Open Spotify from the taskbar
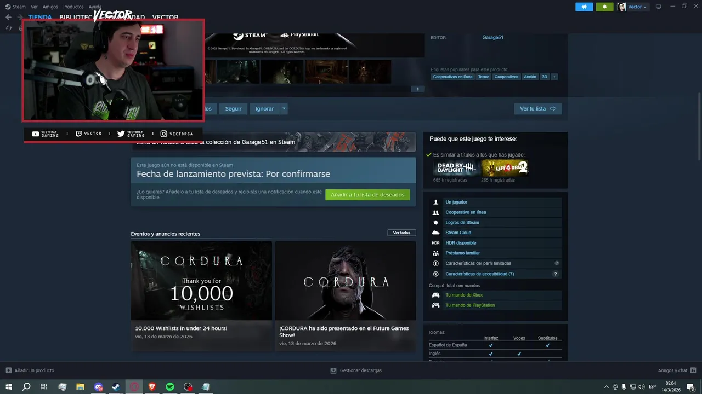The height and width of the screenshot is (394, 702). pos(170,387)
